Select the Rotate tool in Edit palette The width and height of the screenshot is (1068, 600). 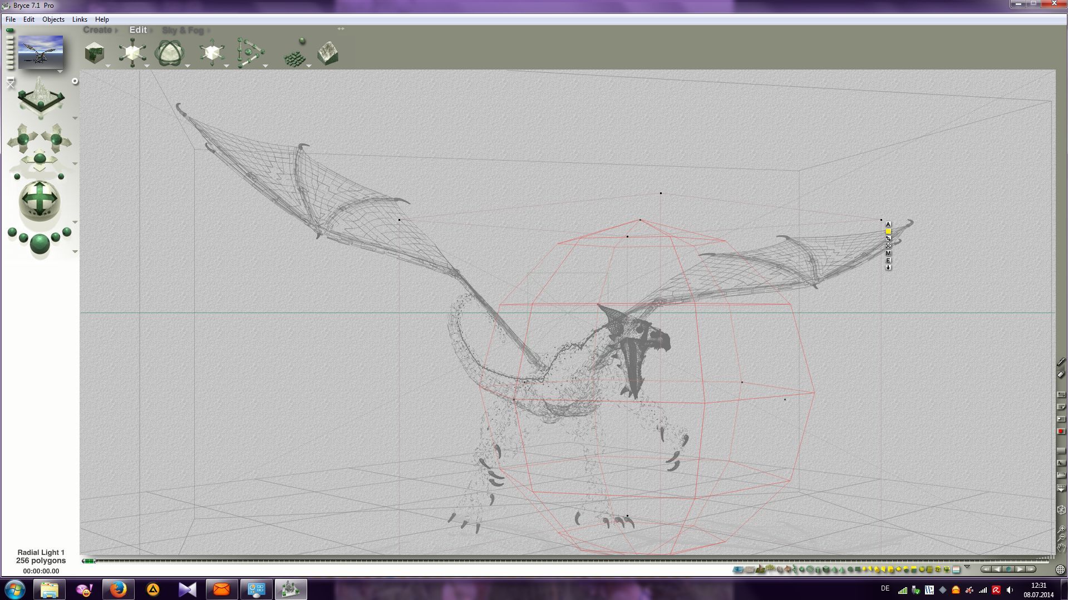(x=169, y=53)
